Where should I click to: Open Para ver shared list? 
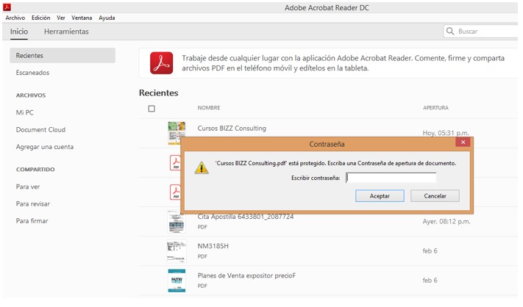pos(28,187)
